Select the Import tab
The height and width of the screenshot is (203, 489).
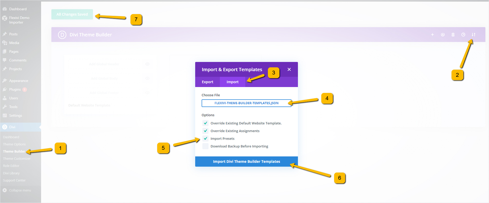(x=232, y=82)
